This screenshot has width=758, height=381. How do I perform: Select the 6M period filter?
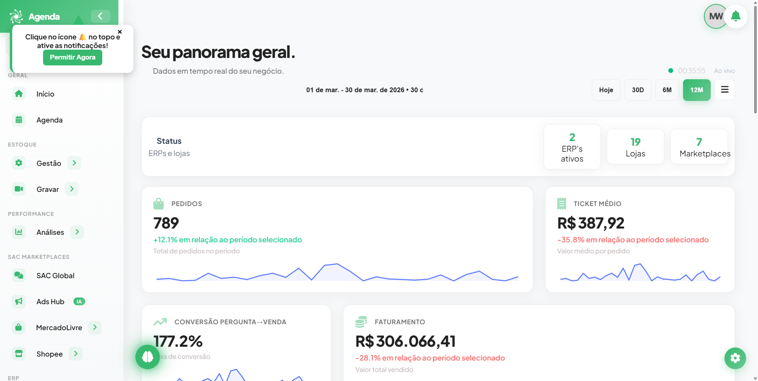tap(667, 90)
